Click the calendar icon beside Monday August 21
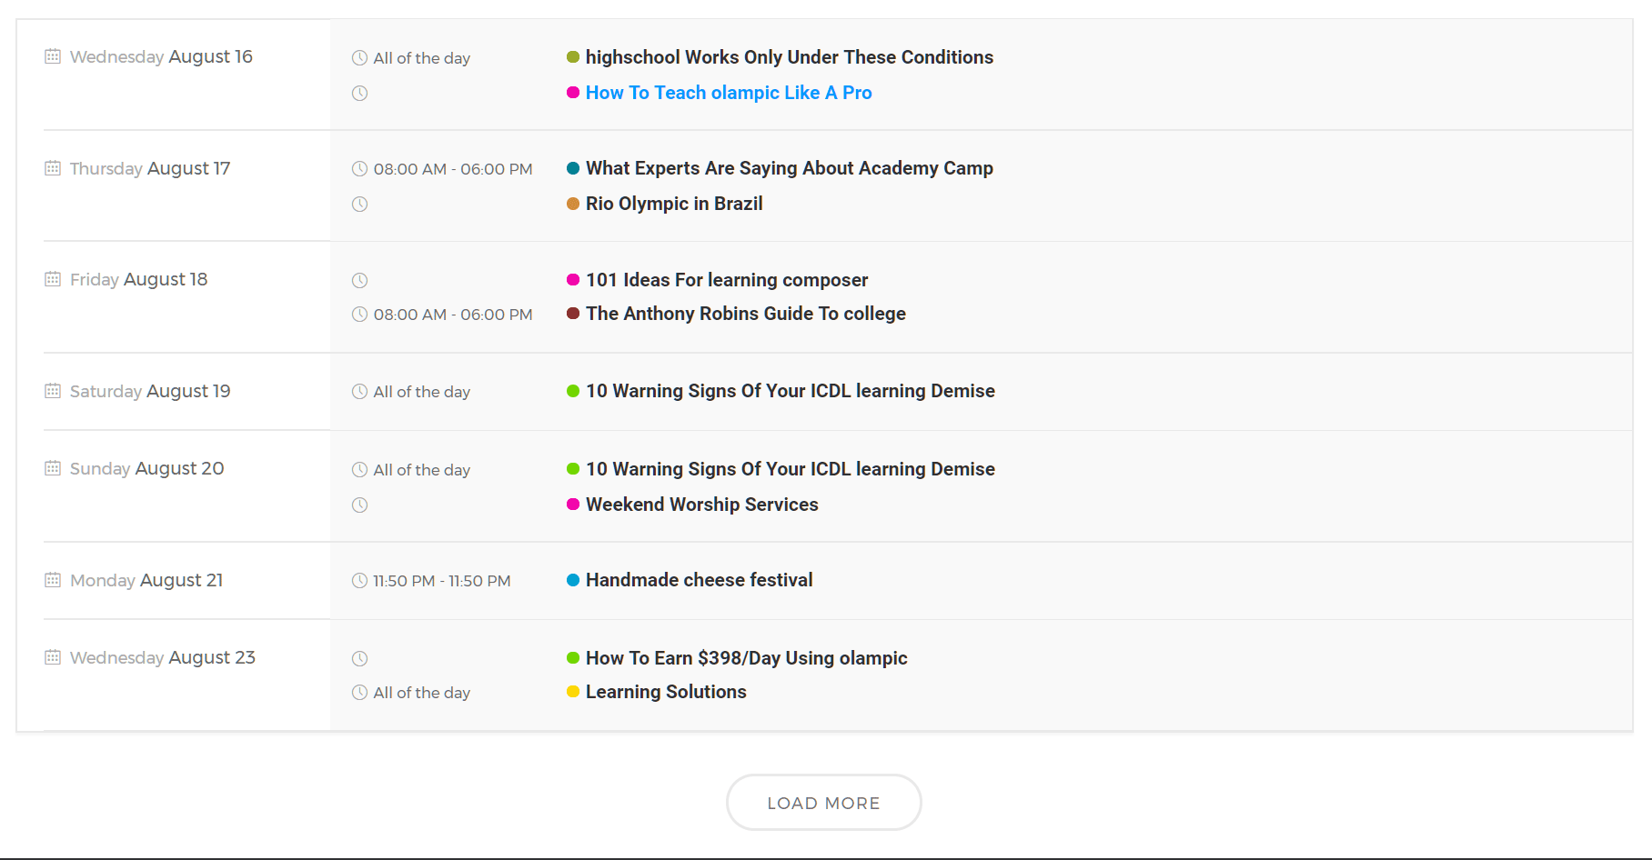 53,580
